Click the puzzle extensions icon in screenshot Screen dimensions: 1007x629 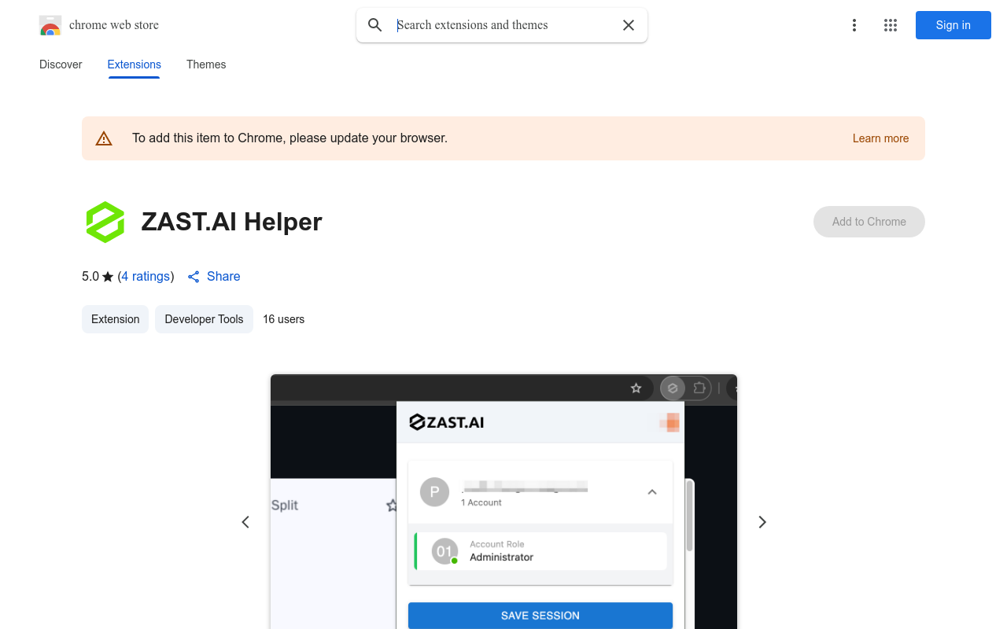(699, 388)
